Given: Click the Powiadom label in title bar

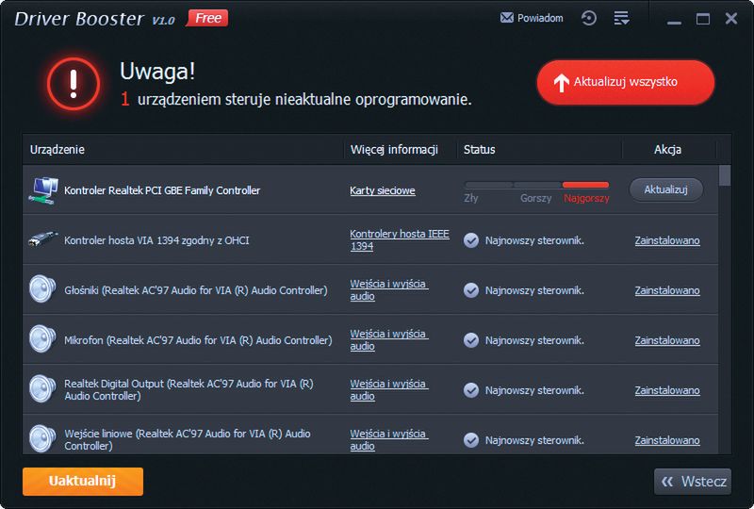Looking at the screenshot, I should [540, 18].
